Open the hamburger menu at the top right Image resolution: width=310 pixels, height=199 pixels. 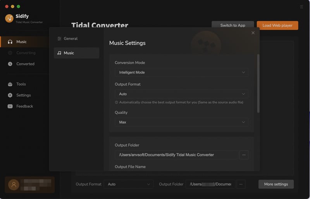tap(301, 7)
